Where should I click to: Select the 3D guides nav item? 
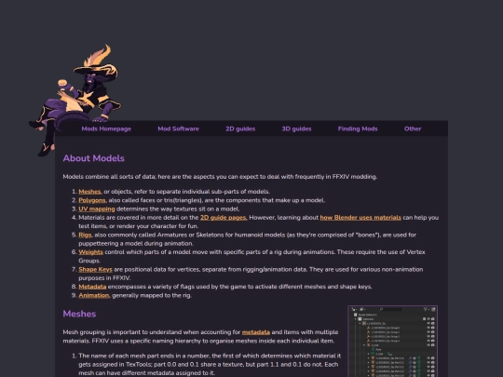coord(296,128)
